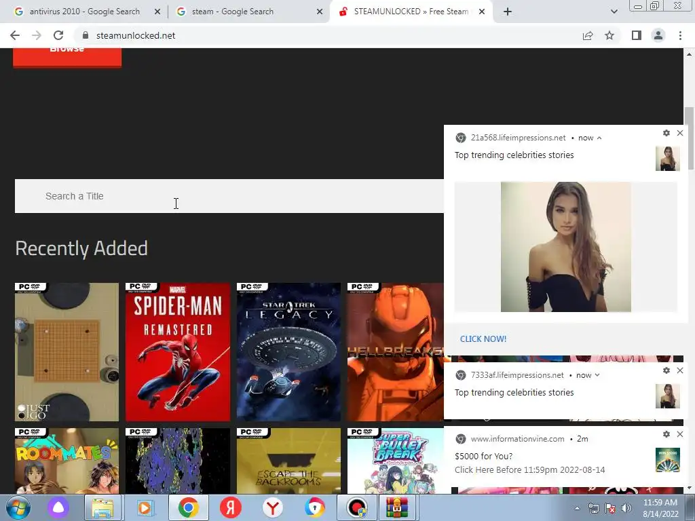Share this page icon in address bar

coord(588,35)
